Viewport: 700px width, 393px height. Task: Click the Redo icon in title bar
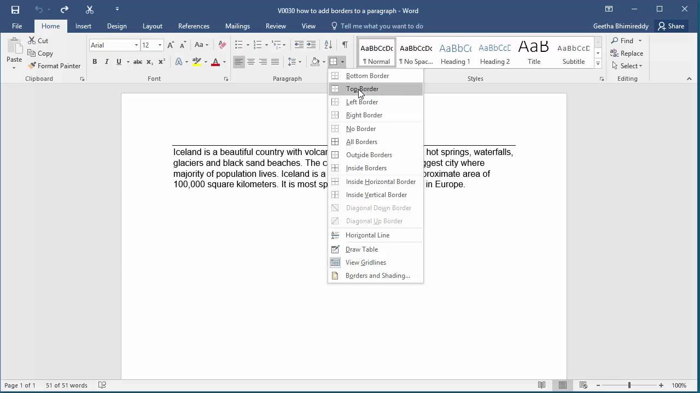pos(65,10)
